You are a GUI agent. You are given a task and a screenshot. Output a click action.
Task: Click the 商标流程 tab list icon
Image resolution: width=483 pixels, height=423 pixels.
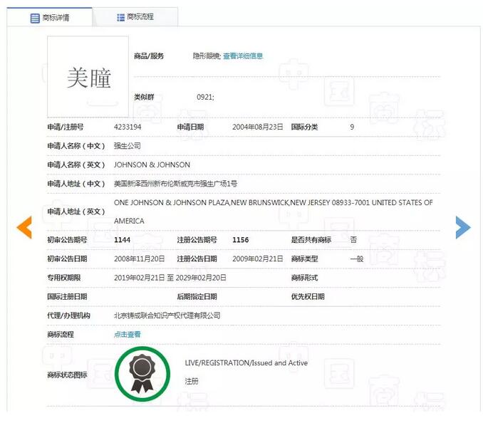coord(121,17)
